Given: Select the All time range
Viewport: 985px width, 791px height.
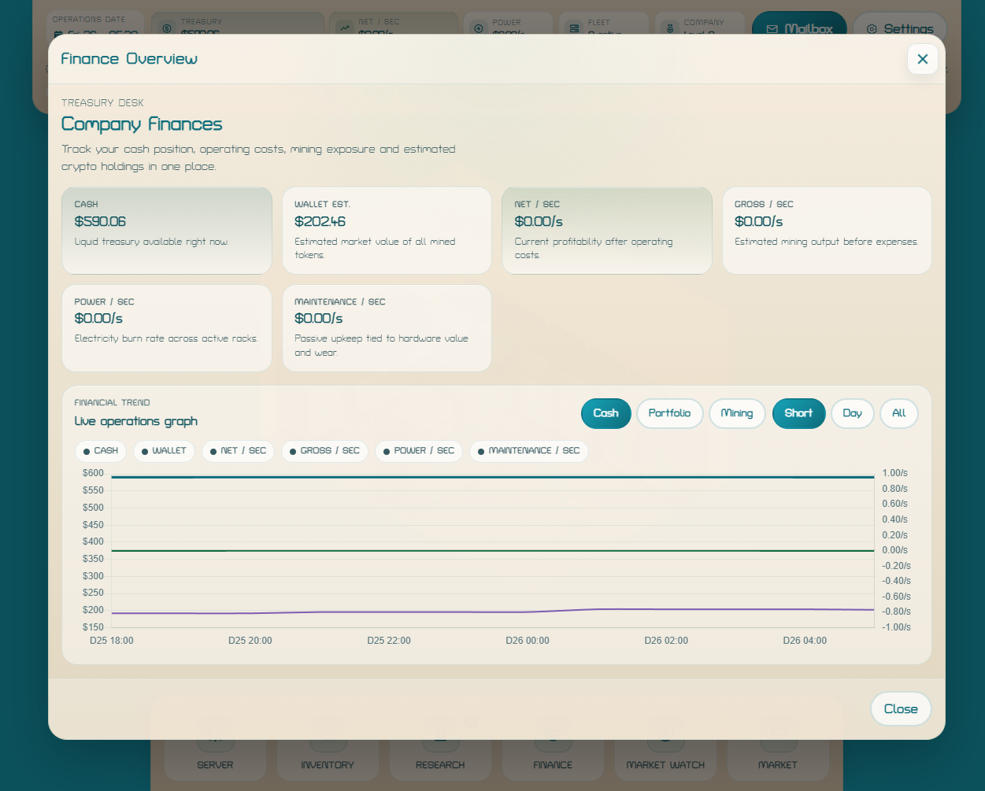Looking at the screenshot, I should 899,413.
